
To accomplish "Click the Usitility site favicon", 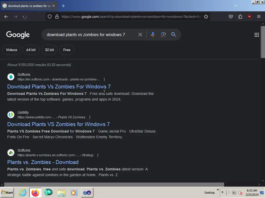I will tap(11, 115).
